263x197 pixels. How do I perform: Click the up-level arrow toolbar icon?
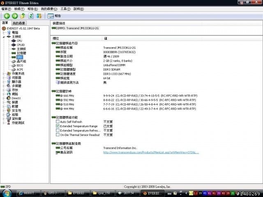coord(23,16)
